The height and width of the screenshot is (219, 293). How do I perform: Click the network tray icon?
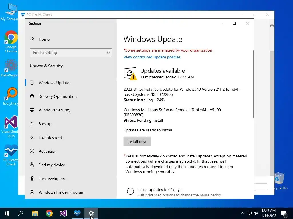pyautogui.click(x=249, y=213)
